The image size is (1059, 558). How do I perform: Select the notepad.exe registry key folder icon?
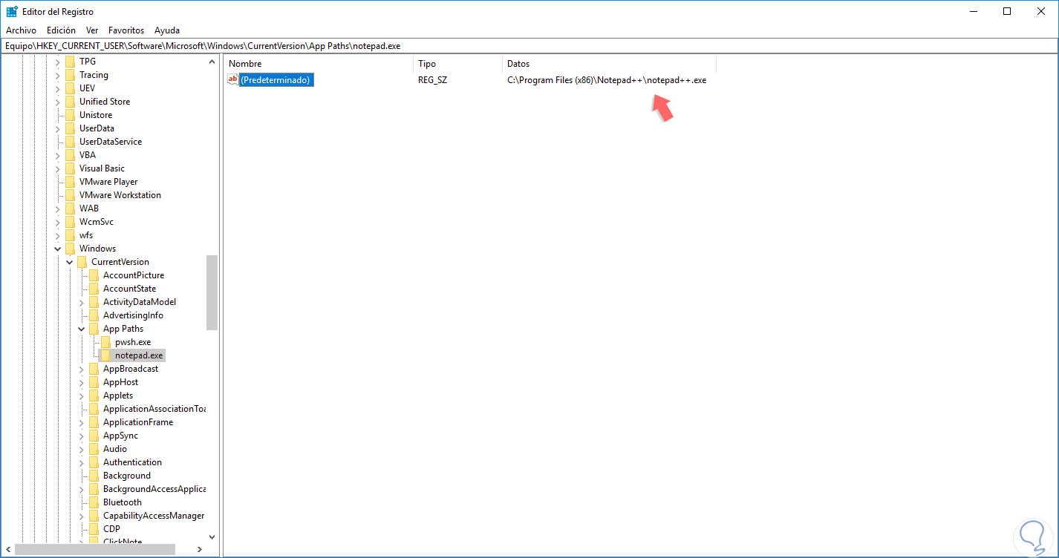click(106, 355)
